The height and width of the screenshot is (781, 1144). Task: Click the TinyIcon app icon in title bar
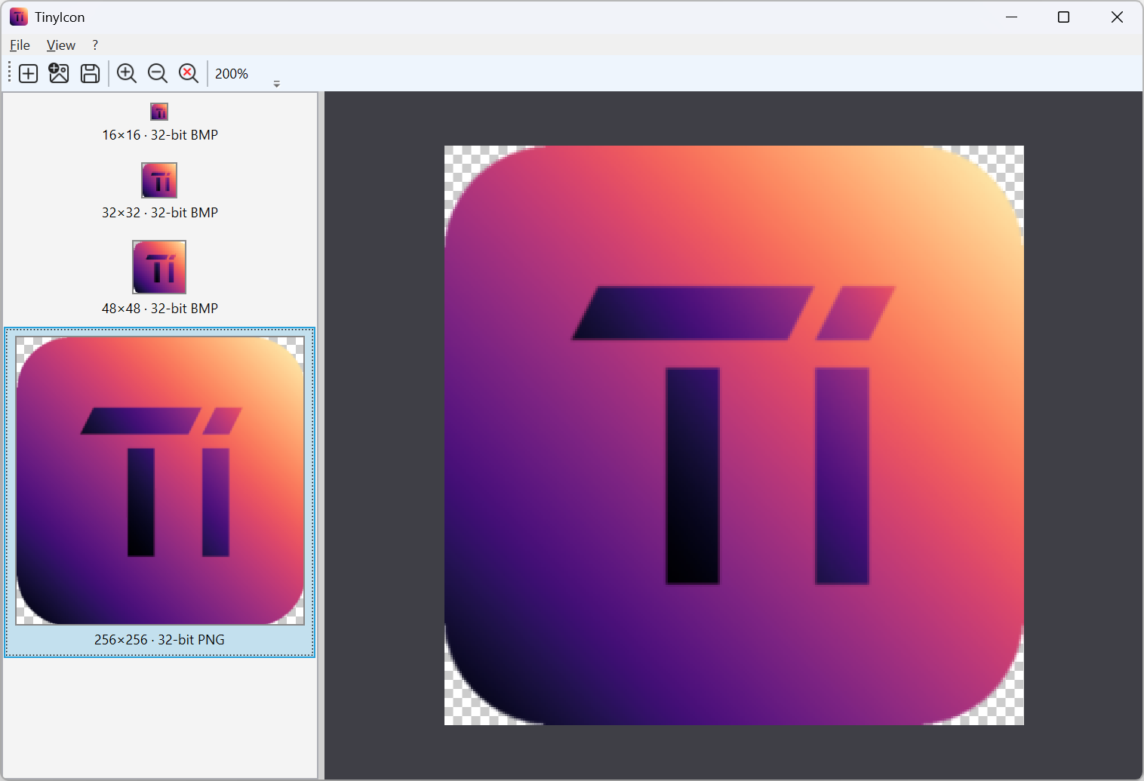[x=19, y=17]
